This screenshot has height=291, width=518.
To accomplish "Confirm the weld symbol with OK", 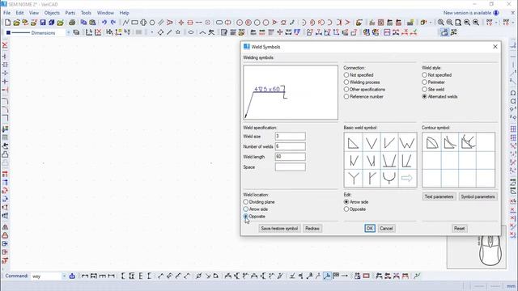I will pyautogui.click(x=370, y=228).
